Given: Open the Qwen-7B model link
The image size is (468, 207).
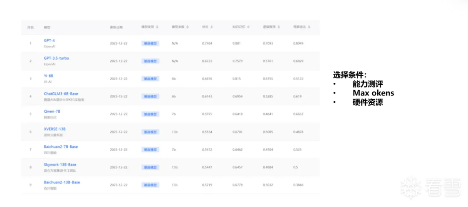Looking at the screenshot, I should pyautogui.click(x=52, y=111).
